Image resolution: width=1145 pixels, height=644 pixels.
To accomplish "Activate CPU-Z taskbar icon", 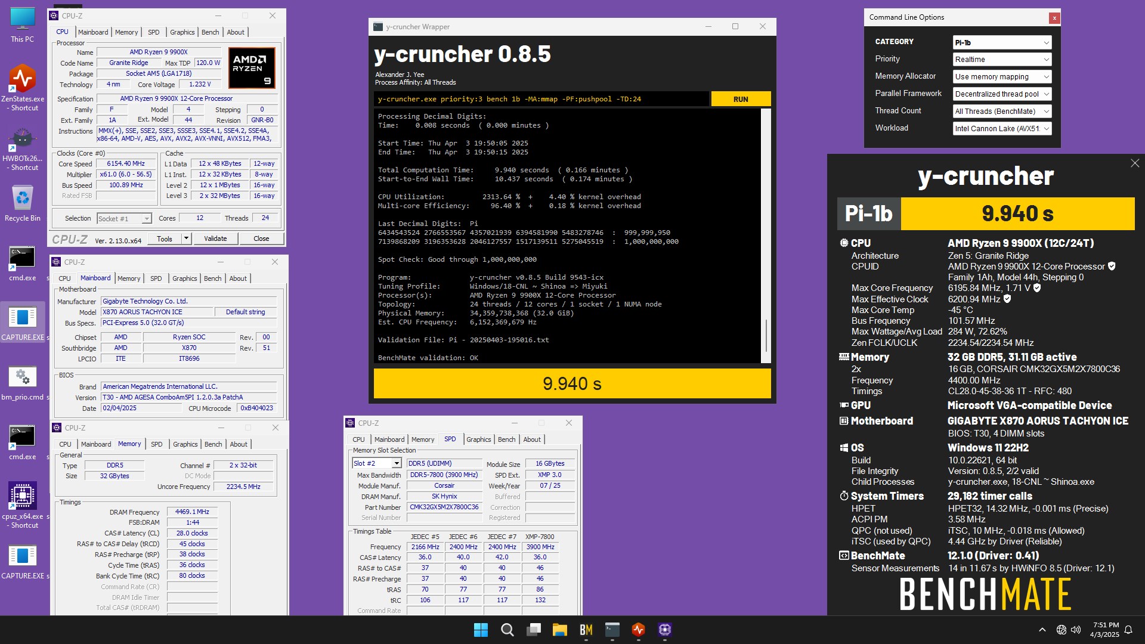I will pyautogui.click(x=664, y=630).
